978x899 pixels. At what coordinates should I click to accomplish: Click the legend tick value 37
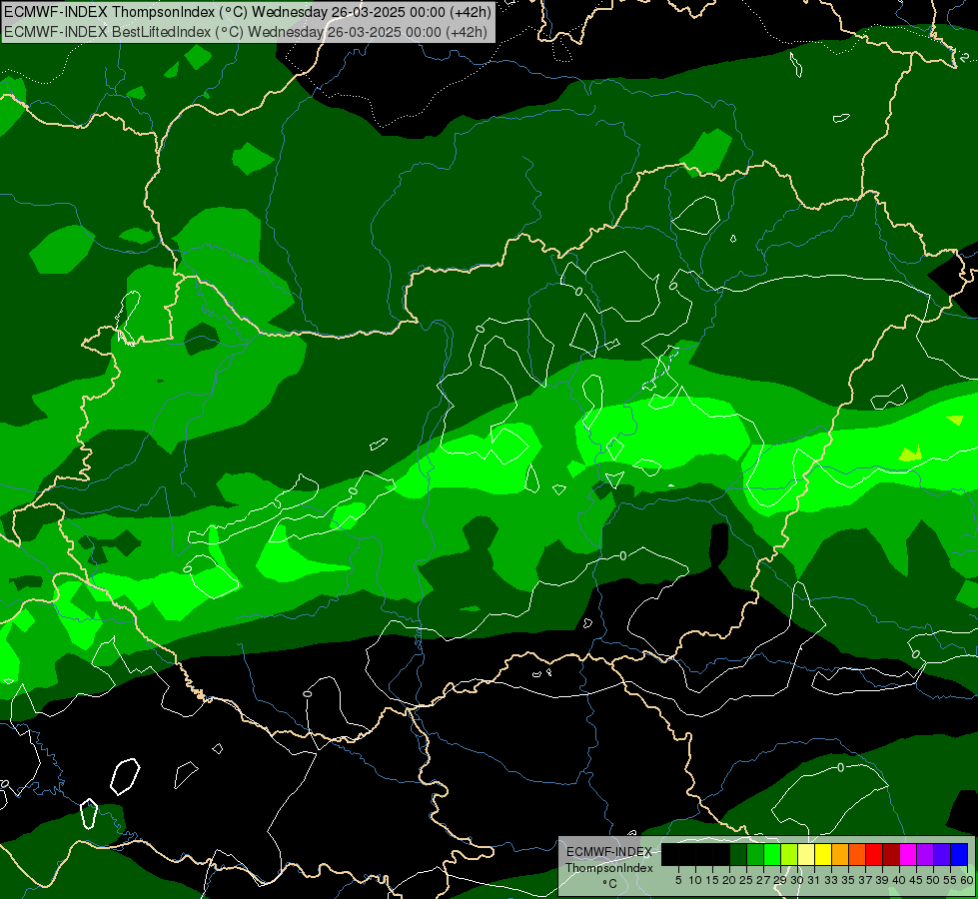(x=866, y=880)
